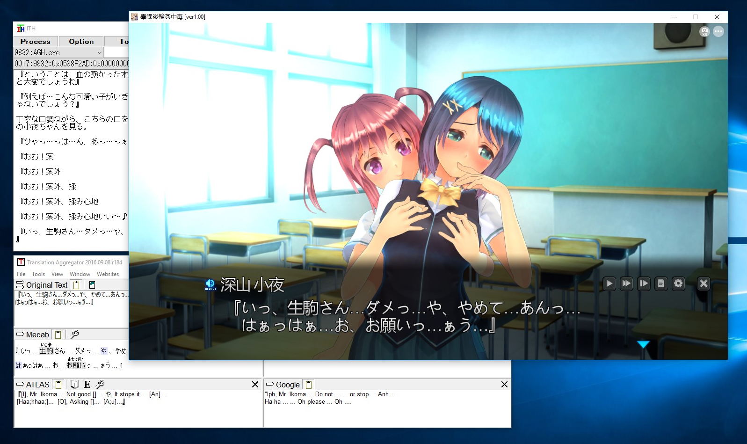
Task: Click the line 『おお！案外、揉み心地 in ITH
Action: [58, 202]
